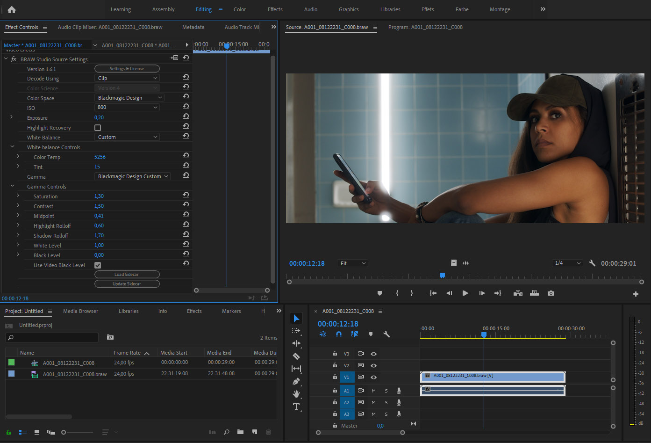Toggle Snap in the timeline
651x443 pixels.
339,334
